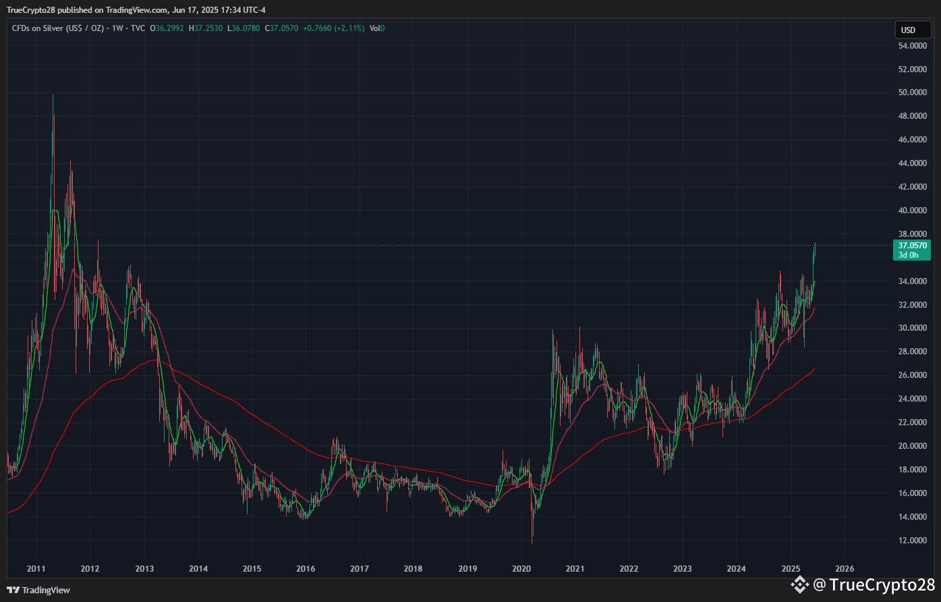This screenshot has height=602, width=941.
Task: Click the 24.0000 price axis label
Action: (x=911, y=399)
